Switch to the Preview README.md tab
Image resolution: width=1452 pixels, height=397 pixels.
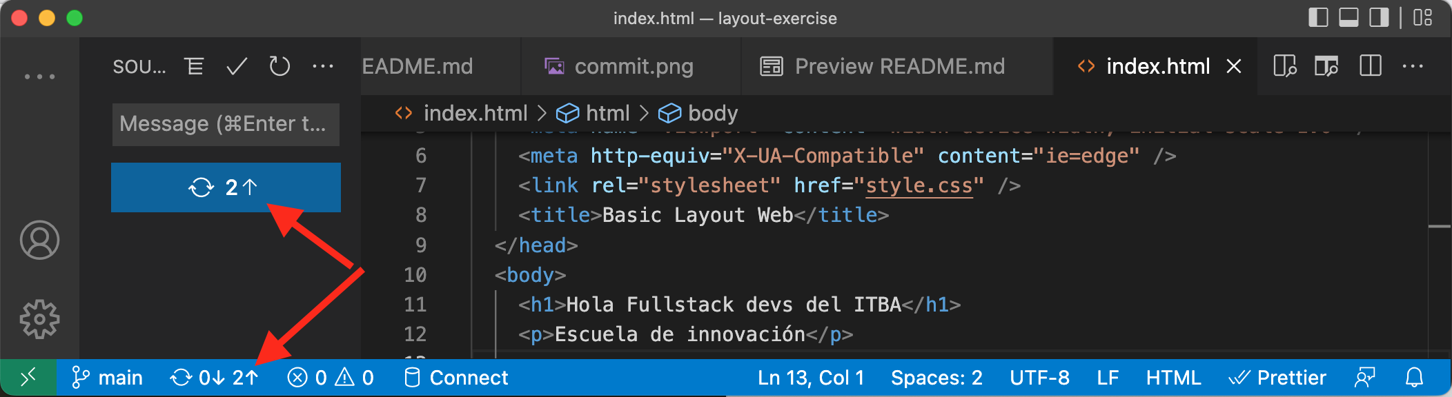point(897,66)
